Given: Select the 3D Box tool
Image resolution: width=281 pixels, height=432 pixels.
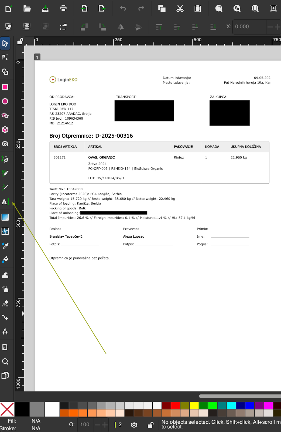Looking at the screenshot, I should pos(5,130).
